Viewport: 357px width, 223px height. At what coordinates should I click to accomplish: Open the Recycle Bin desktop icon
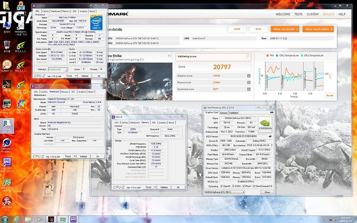7,45
